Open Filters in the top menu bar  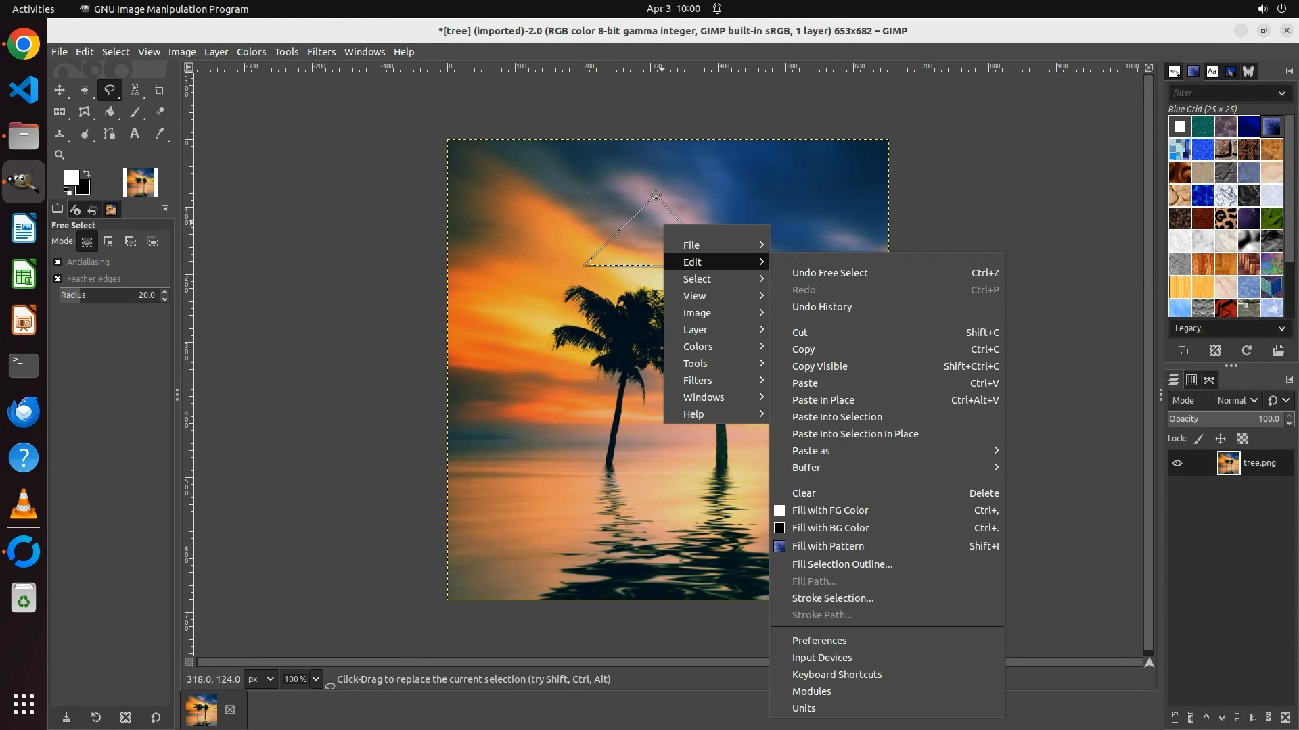[x=321, y=52]
